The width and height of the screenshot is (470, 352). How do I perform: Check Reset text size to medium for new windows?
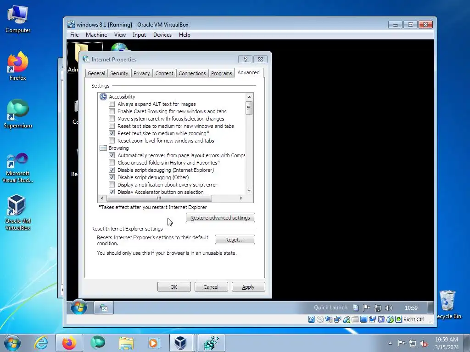click(x=112, y=126)
